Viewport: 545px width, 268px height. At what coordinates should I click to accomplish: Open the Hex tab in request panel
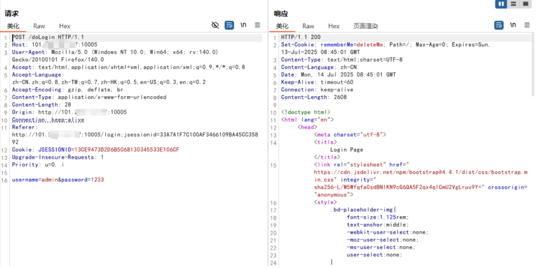coord(65,26)
